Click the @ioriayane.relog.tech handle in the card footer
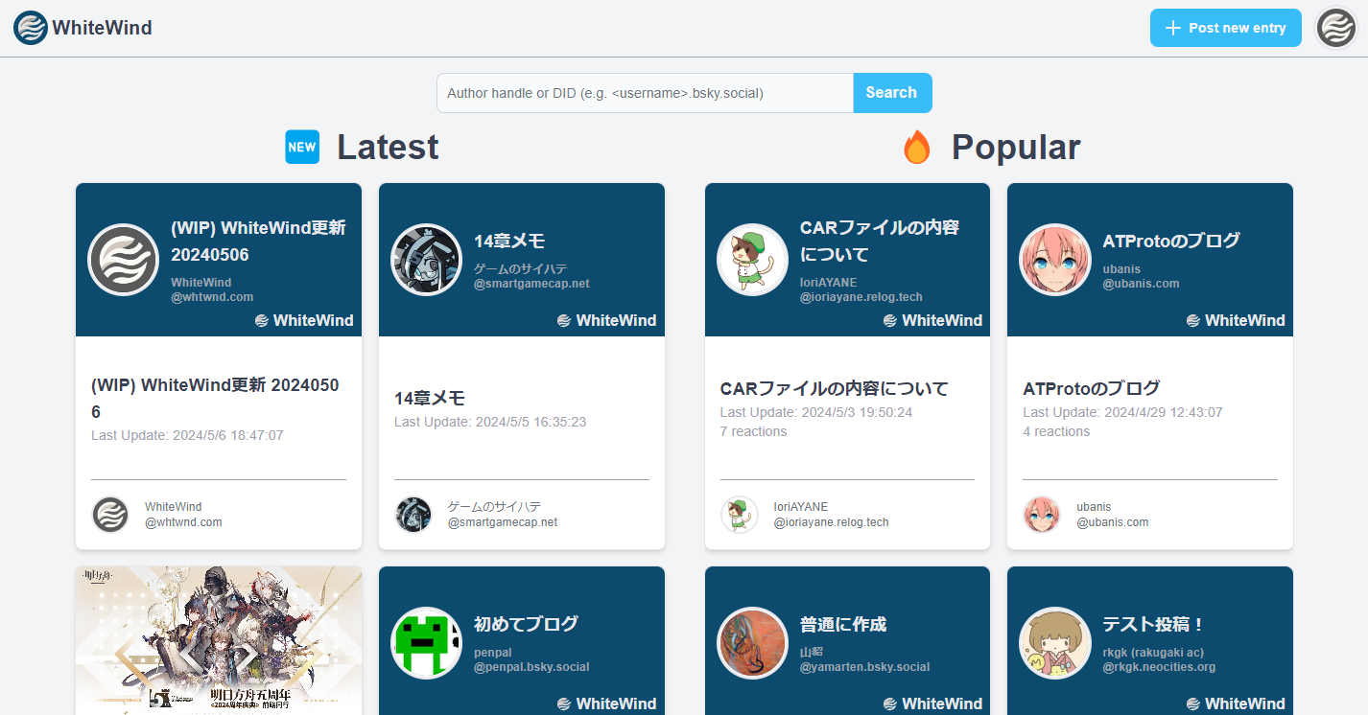The height and width of the screenshot is (715, 1368). click(x=832, y=522)
